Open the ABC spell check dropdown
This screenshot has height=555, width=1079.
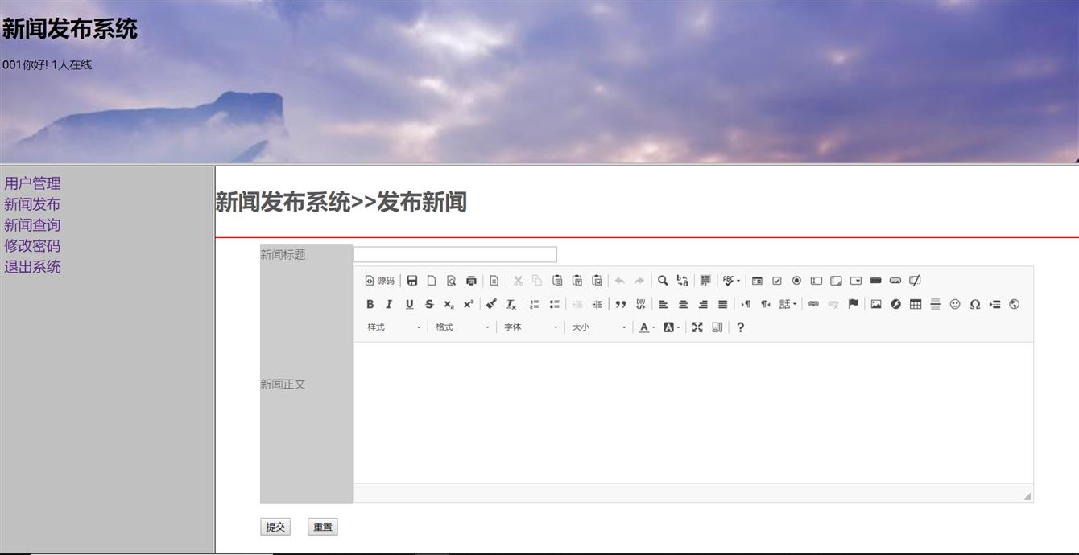tap(731, 281)
